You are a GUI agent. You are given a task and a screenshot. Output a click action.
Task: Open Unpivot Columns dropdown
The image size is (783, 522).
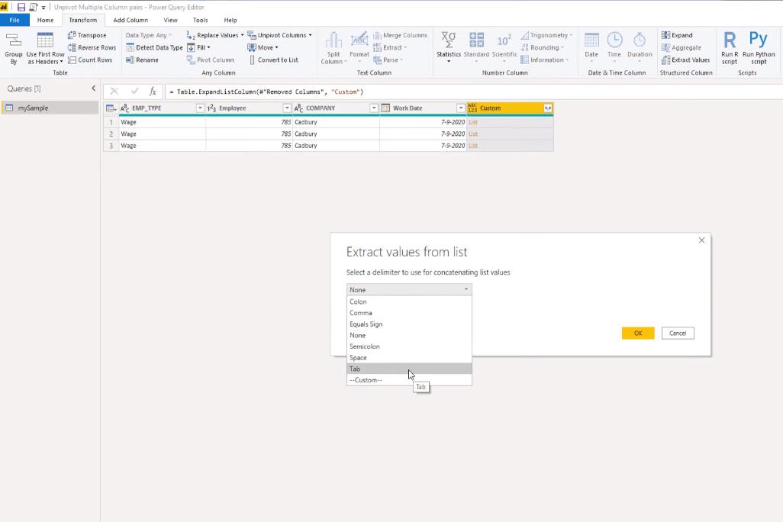pos(279,35)
